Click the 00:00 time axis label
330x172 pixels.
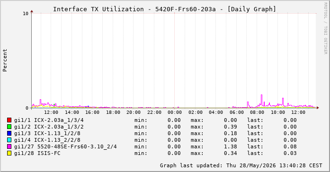[175, 112]
